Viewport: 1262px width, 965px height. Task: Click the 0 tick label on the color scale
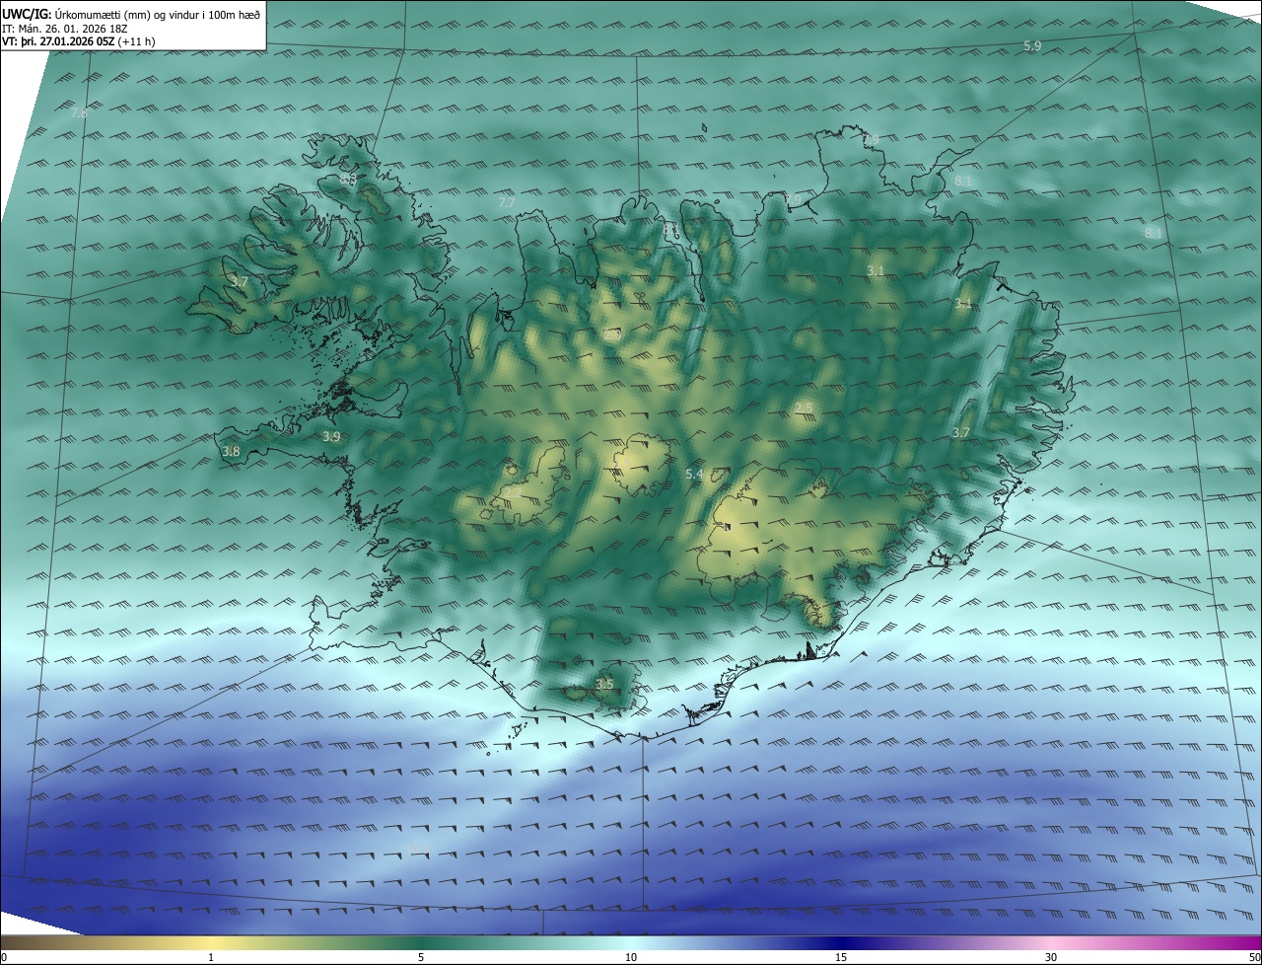[x=4, y=957]
